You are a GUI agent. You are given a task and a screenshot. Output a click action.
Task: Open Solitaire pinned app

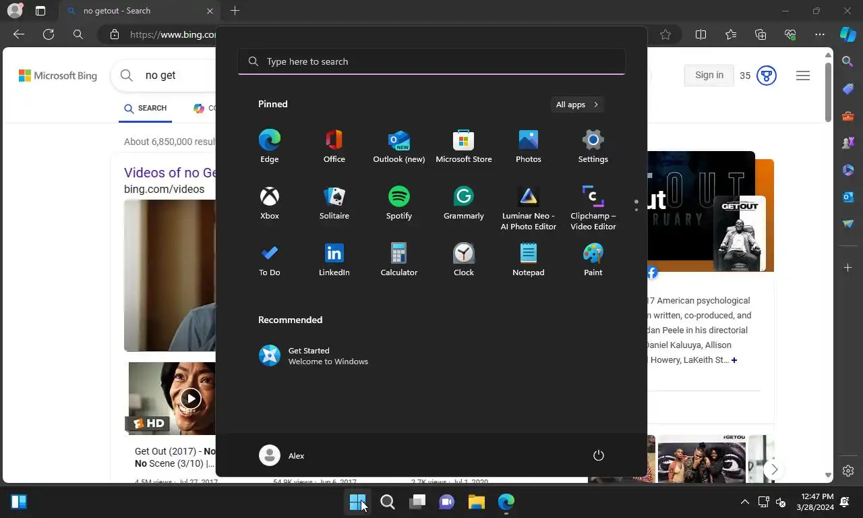(x=334, y=203)
